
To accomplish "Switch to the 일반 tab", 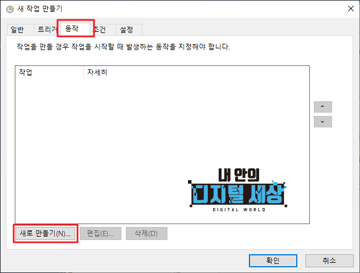I will tap(18, 30).
